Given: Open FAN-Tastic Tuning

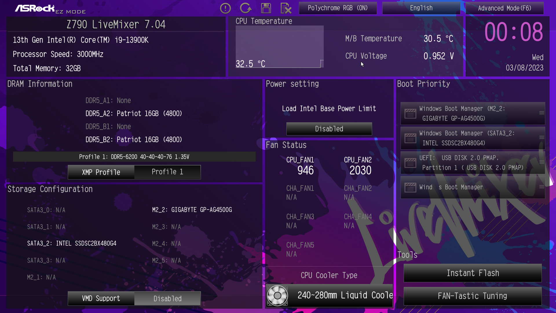Looking at the screenshot, I should pos(473,296).
